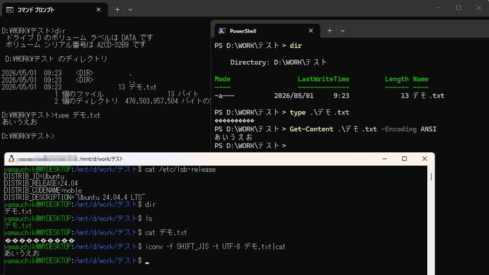The image size is (489, 275).
Task: Click the Linux penguin icon in title bar
Action: pos(11,159)
